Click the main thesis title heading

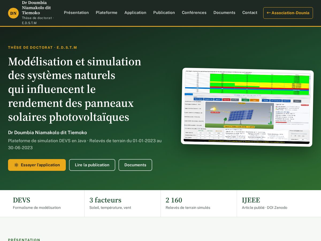(75, 89)
